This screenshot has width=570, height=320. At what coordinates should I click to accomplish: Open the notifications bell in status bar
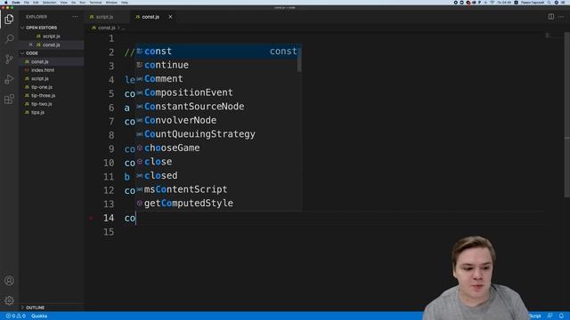tap(561, 316)
